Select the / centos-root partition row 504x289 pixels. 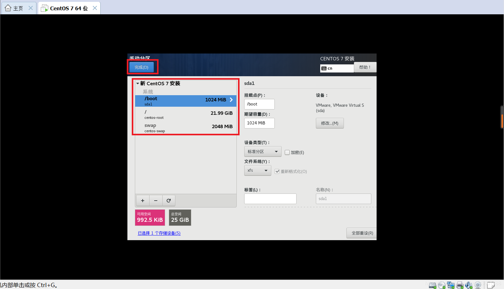[186, 114]
